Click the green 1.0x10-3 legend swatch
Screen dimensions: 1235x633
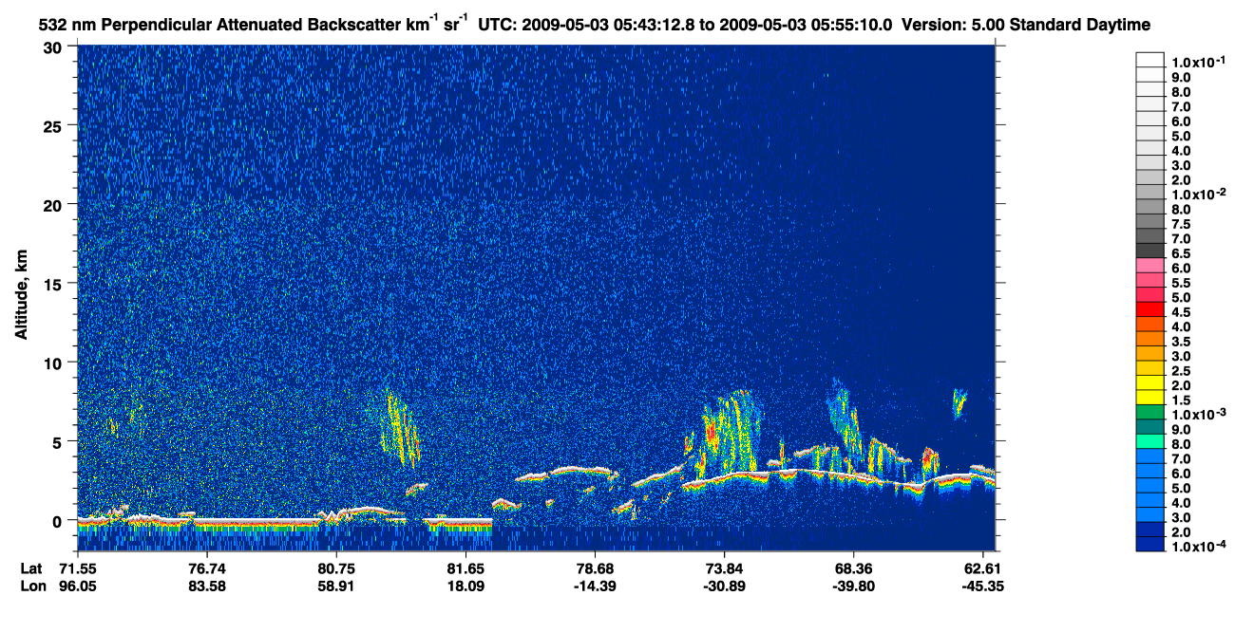(x=1149, y=413)
